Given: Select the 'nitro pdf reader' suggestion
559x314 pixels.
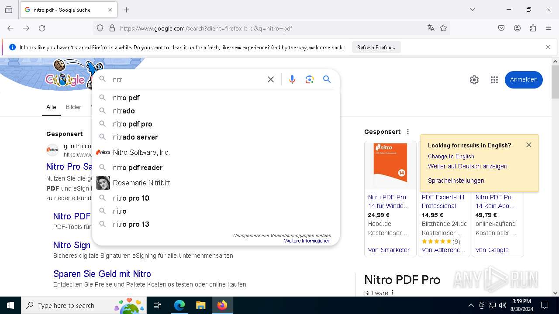Looking at the screenshot, I should [216, 167].
